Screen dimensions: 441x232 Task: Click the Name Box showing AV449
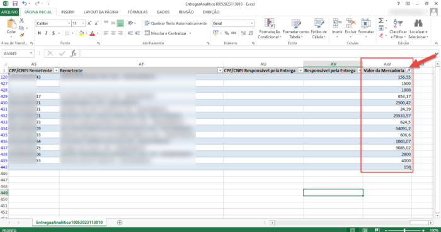pyautogui.click(x=18, y=53)
